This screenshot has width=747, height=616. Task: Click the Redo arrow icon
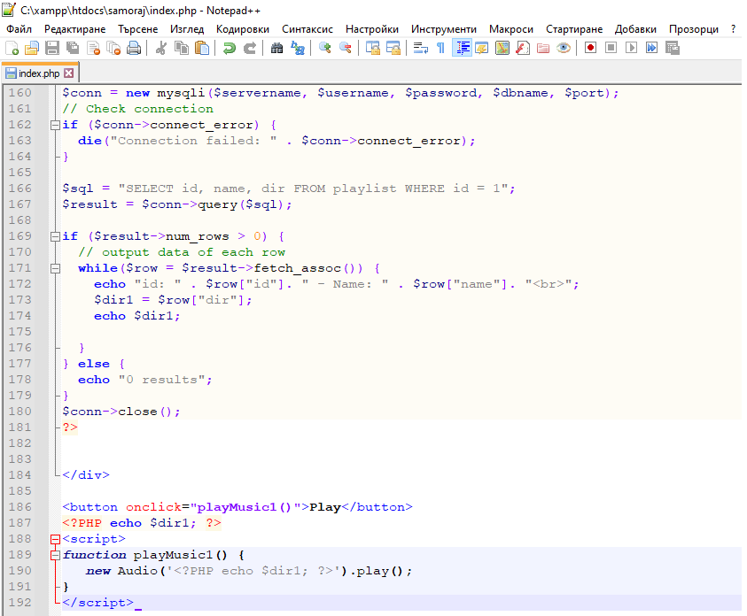point(250,48)
